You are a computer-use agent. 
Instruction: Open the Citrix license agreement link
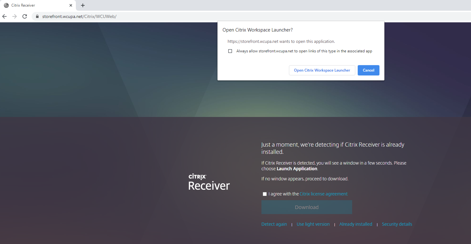pos(323,194)
